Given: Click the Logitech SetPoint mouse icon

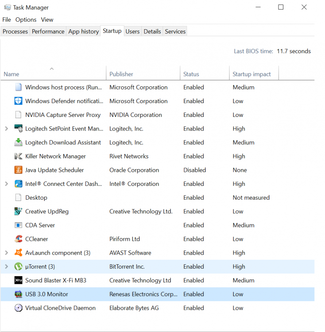Looking at the screenshot, I should 19,128.
